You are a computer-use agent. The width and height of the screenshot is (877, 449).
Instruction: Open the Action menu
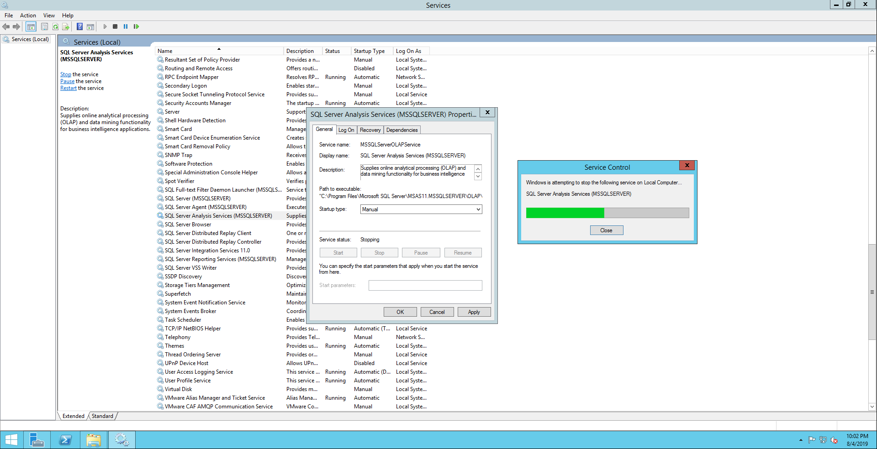(28, 16)
